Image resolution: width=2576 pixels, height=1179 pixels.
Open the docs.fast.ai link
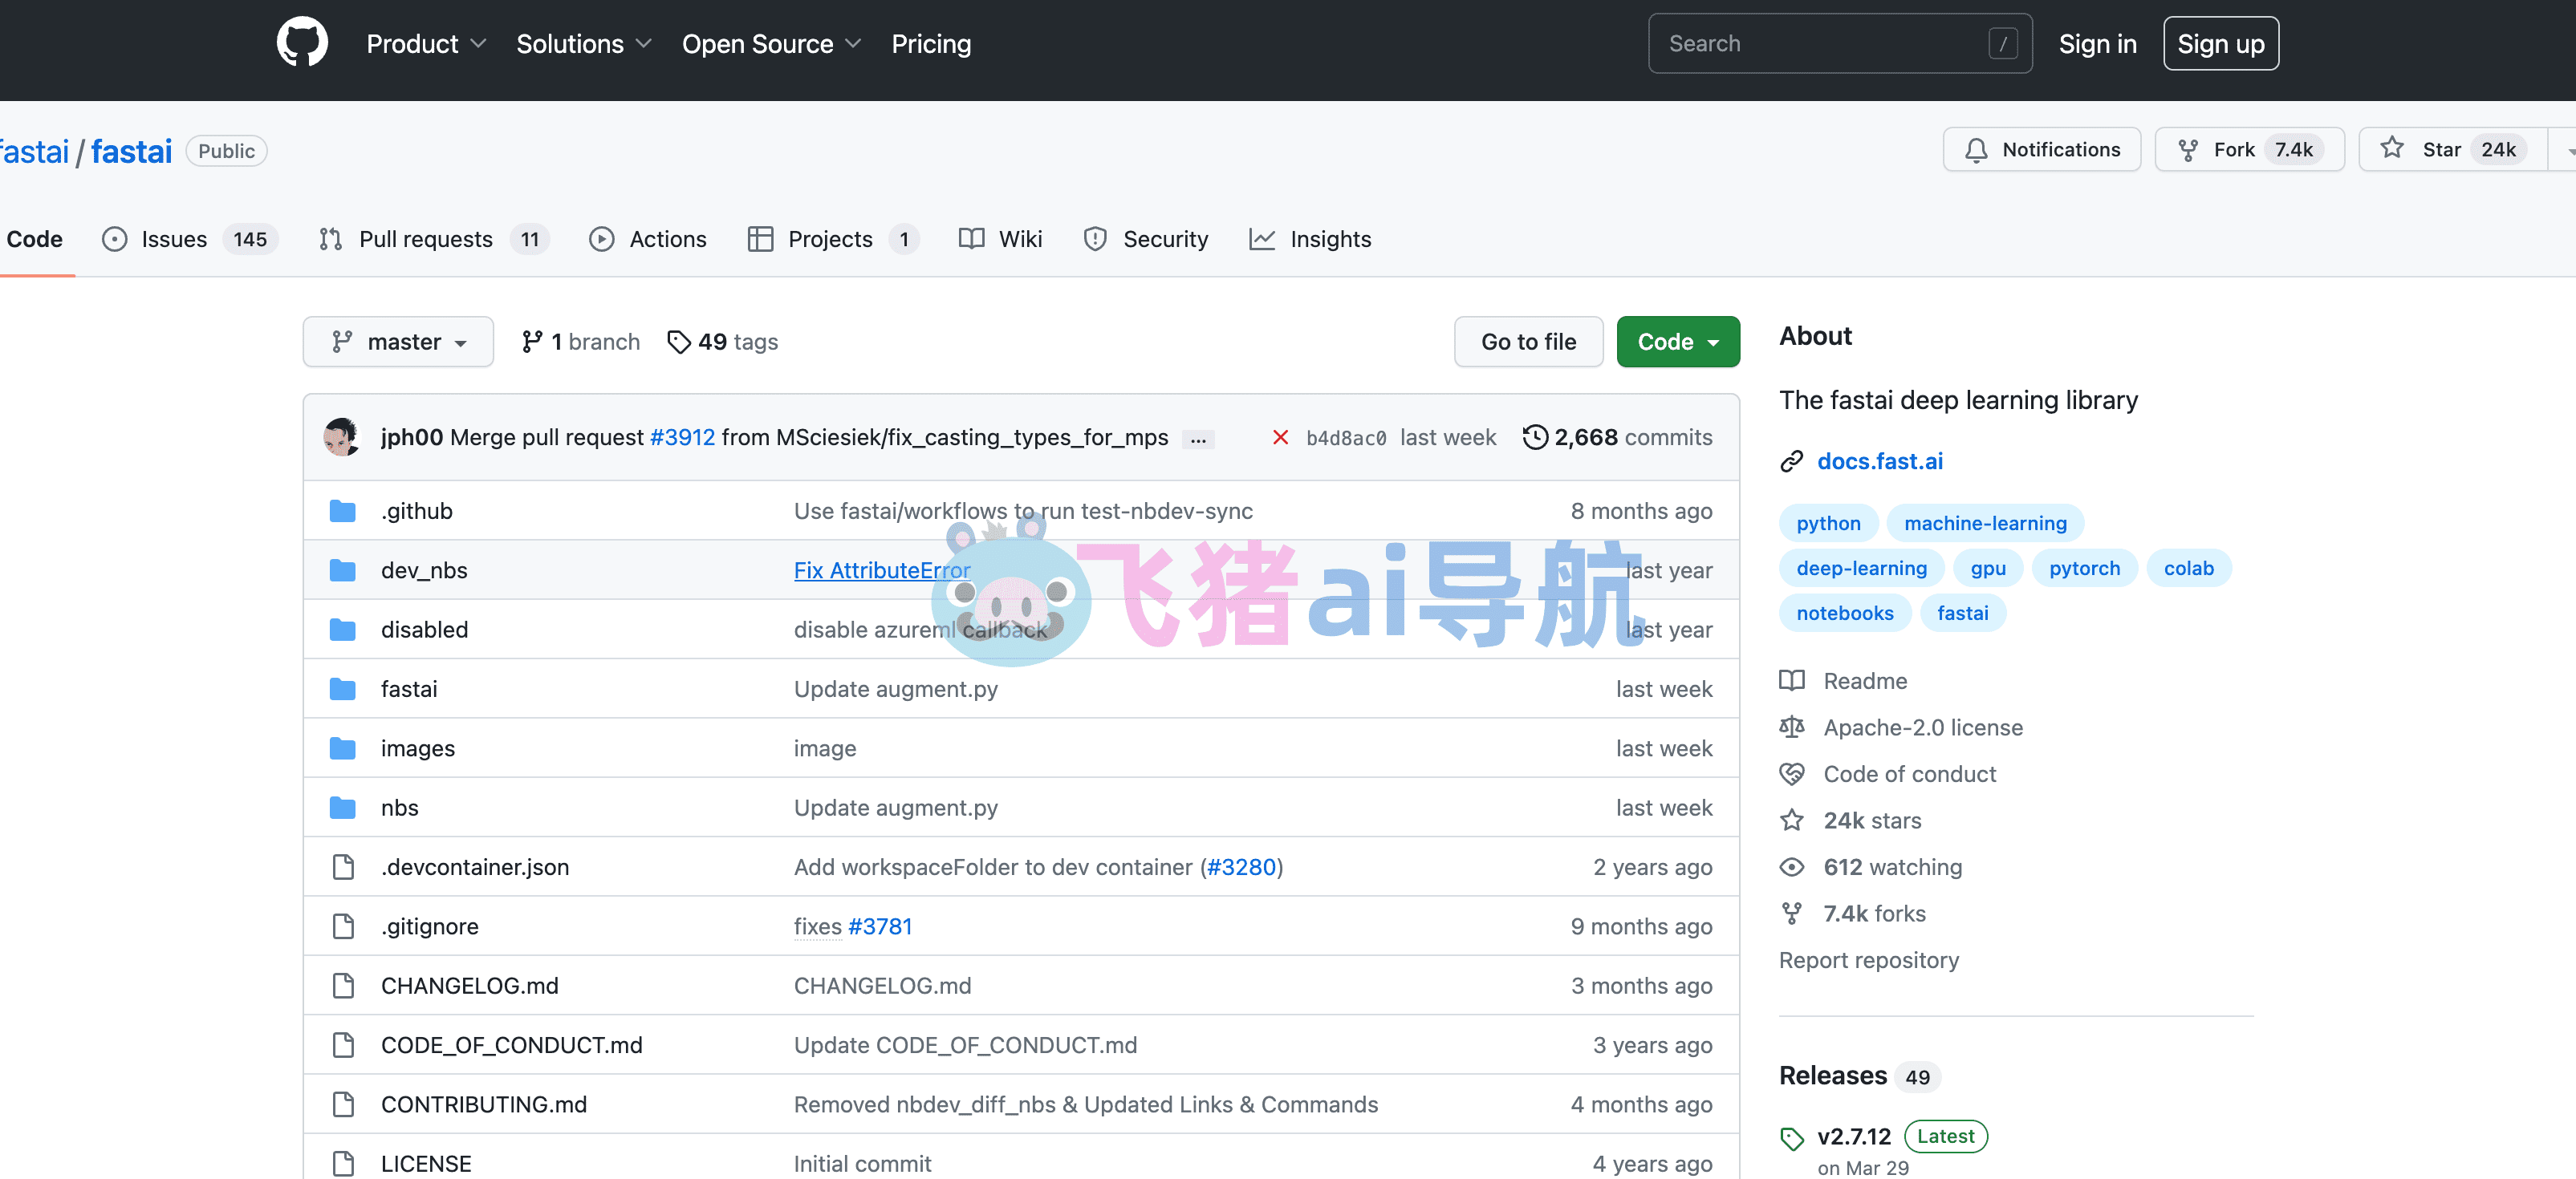point(1879,460)
